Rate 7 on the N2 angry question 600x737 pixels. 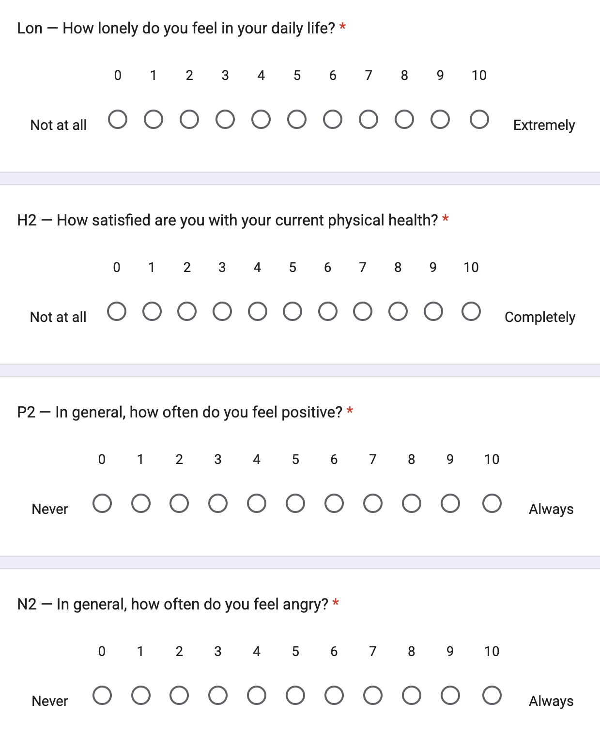pos(373,695)
